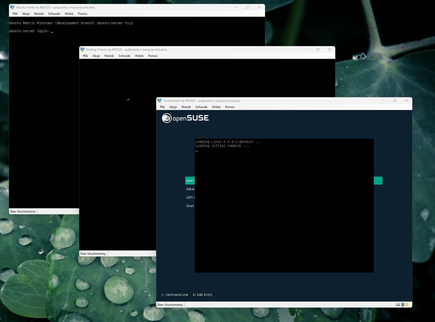435x322 pixels.
Task: Click the Hyper-V icon in Tumbleweed title bar
Action: [x=159, y=101]
